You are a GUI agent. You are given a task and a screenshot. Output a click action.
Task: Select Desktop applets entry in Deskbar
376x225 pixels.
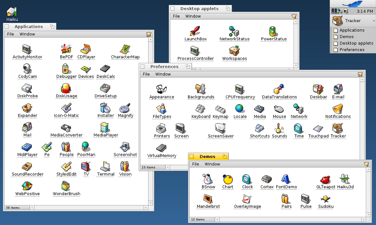coord(353,43)
